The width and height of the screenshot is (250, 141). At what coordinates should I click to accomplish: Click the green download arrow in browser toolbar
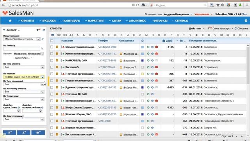240,5
